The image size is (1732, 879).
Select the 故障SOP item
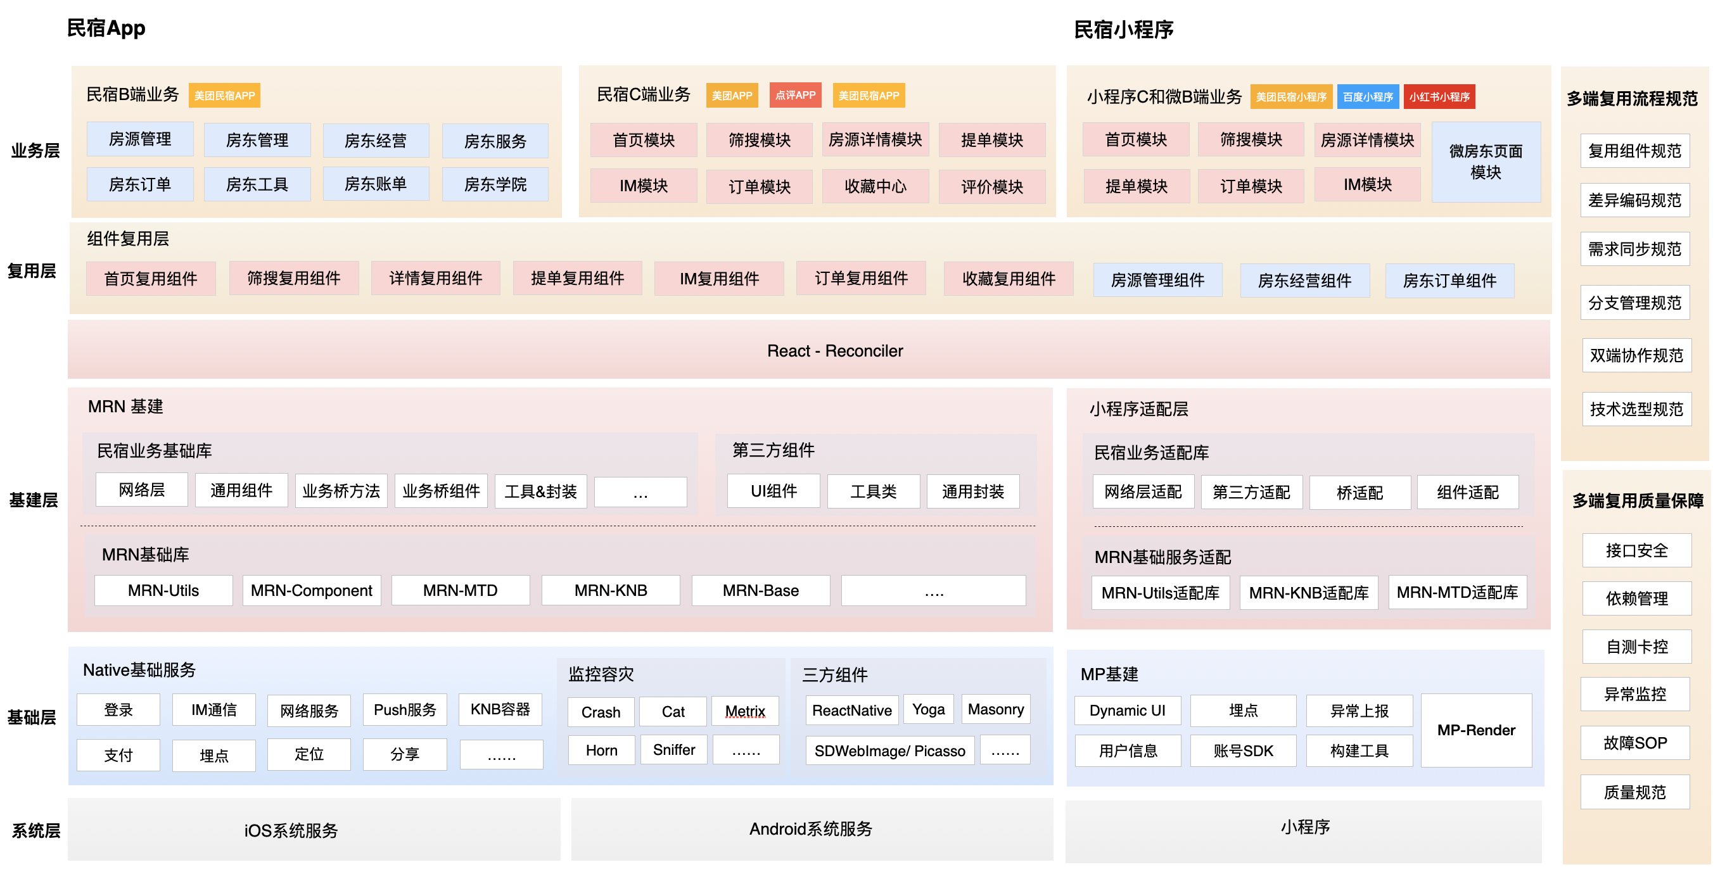(x=1634, y=743)
